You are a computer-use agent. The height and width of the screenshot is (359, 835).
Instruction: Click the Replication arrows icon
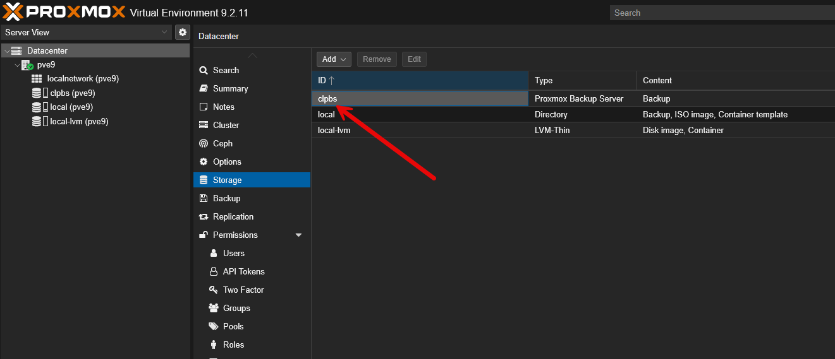click(x=204, y=216)
